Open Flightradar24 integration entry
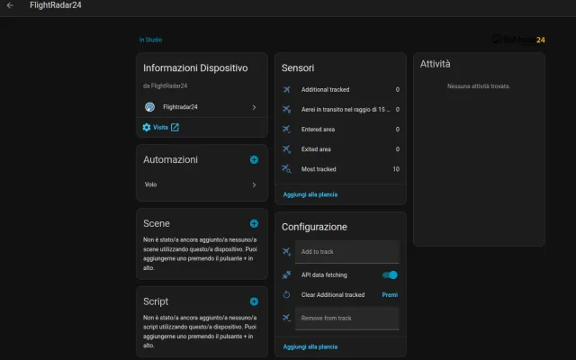The width and height of the screenshot is (576, 360). pyautogui.click(x=202, y=107)
